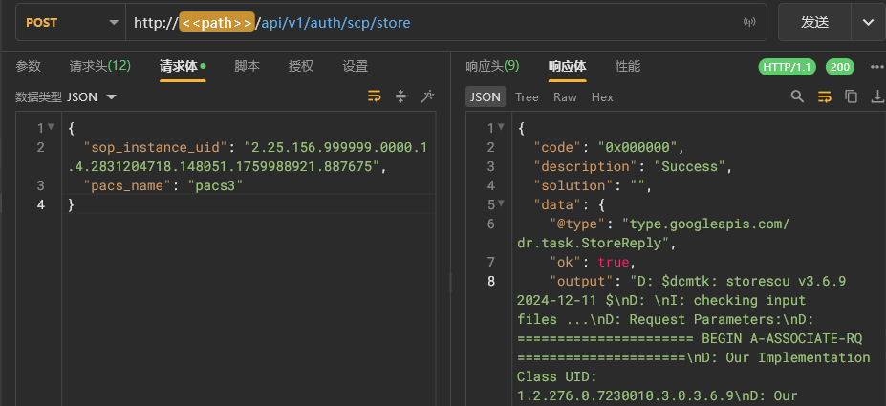Viewport: 886px width, 406px height.
Task: Toggle word wrap in request body editor
Action: pyautogui.click(x=375, y=96)
